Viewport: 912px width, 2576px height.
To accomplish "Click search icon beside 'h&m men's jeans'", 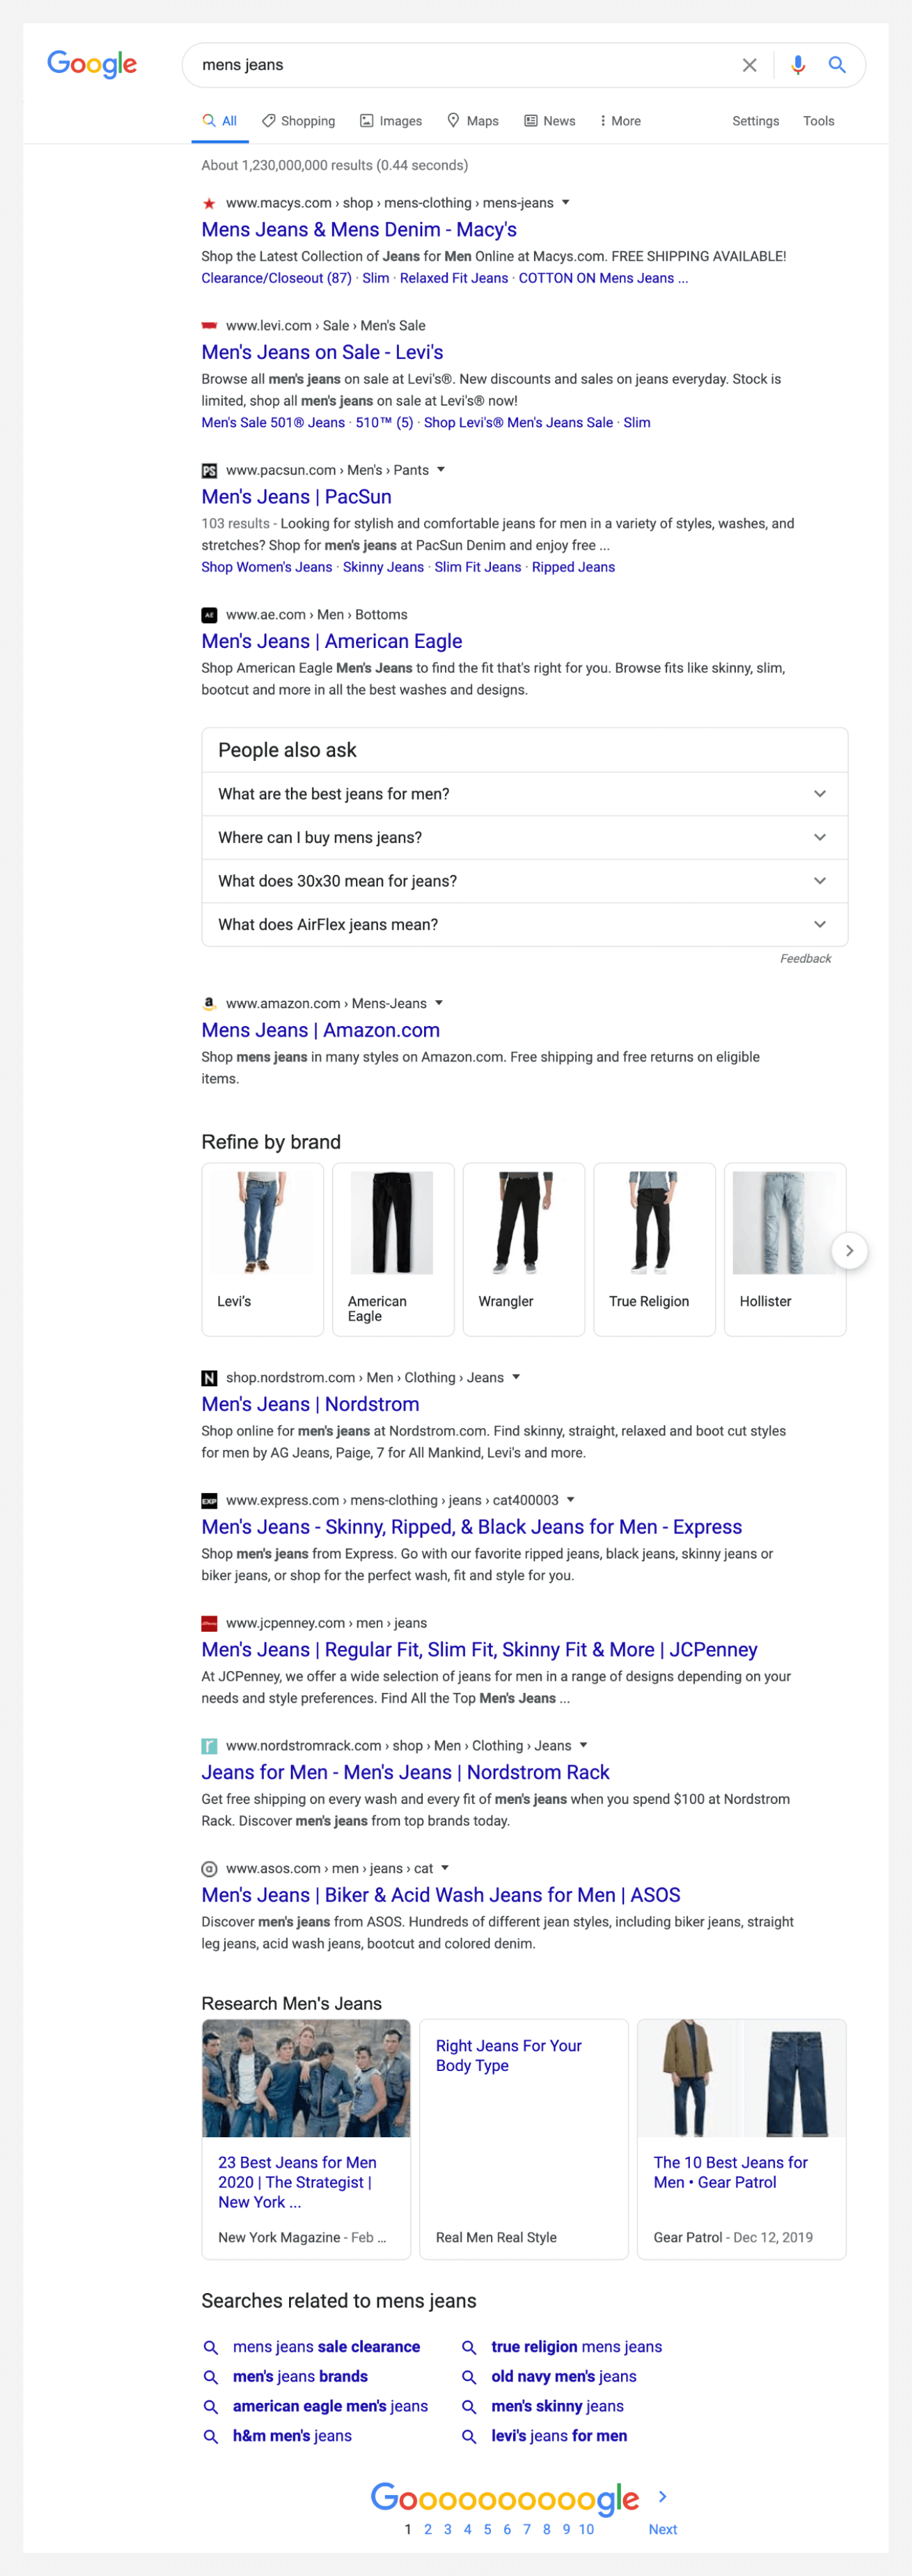I will [211, 2437].
